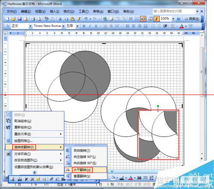Open the Times New Roman font dropdown
The width and height of the screenshot is (214, 189).
coord(63,26)
